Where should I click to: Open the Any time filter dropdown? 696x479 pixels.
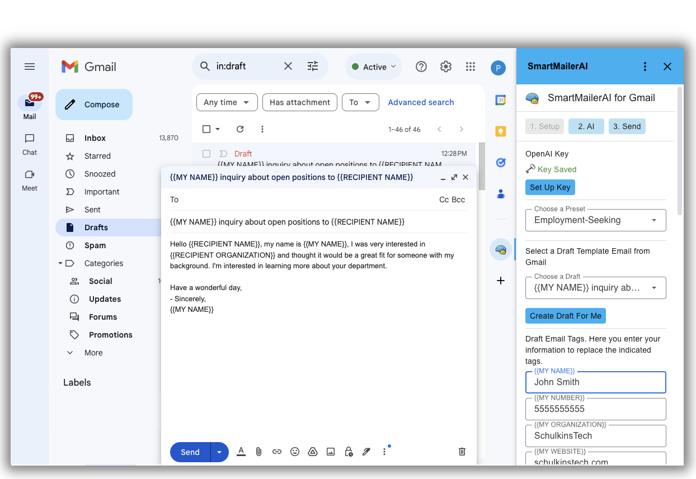pos(227,102)
